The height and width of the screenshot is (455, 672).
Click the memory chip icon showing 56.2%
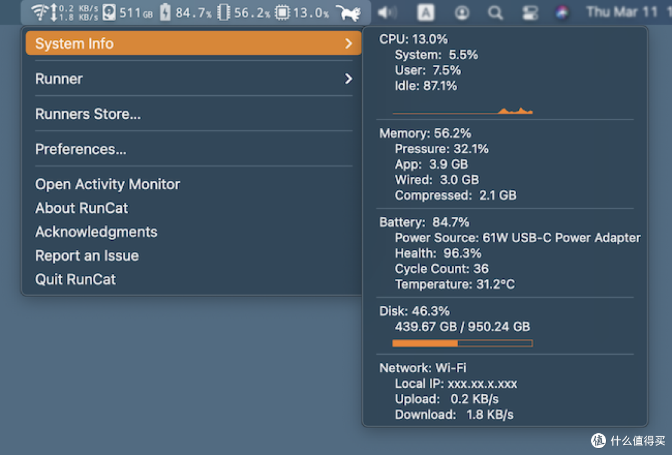[x=224, y=12]
